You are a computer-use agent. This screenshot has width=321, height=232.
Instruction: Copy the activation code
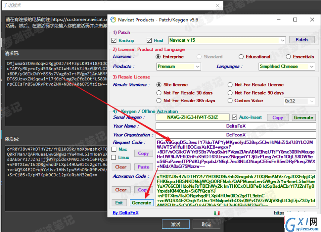(143, 190)
